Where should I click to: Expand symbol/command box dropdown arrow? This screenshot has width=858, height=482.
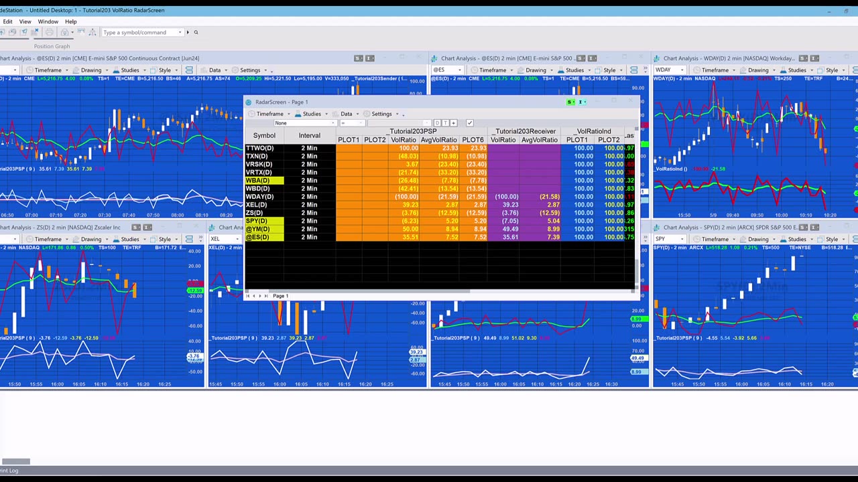click(x=180, y=32)
